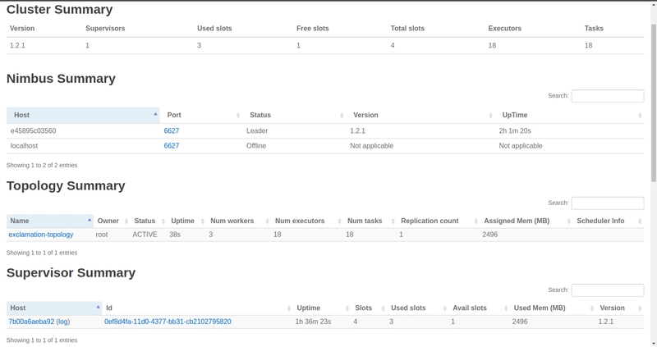Focus the Topology Summary search box

(607, 203)
